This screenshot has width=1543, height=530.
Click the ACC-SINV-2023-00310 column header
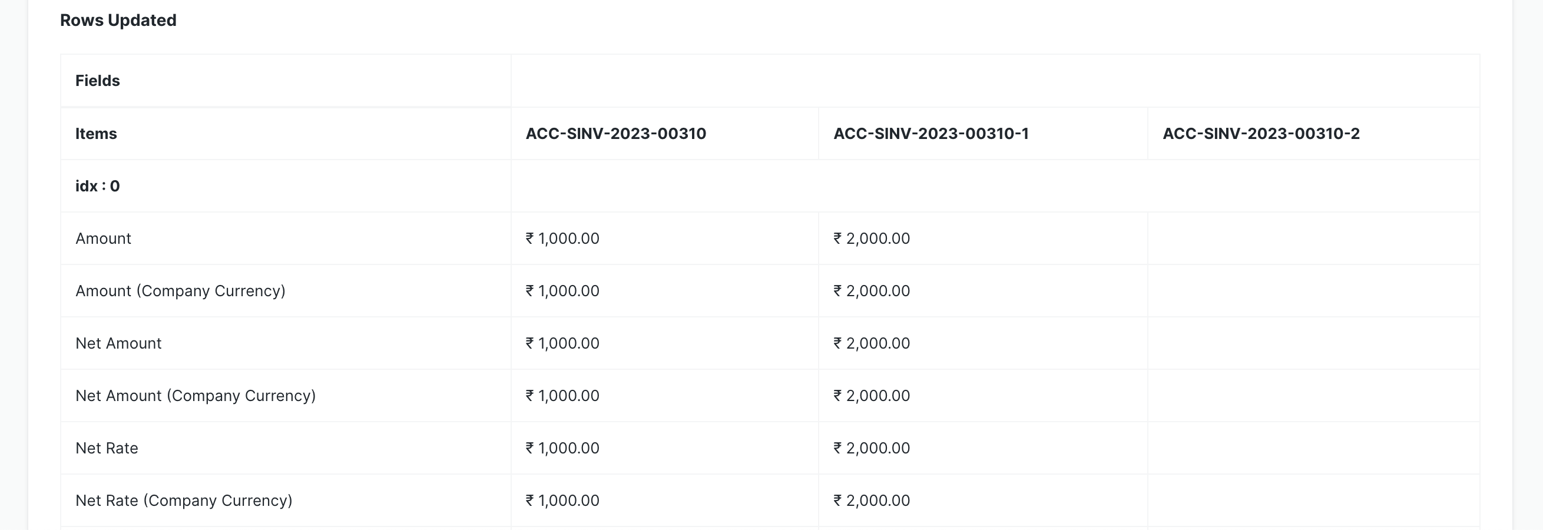click(x=616, y=134)
